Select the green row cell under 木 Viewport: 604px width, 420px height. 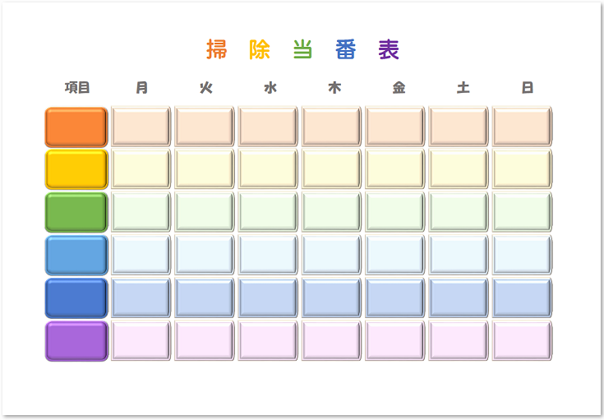click(332, 212)
